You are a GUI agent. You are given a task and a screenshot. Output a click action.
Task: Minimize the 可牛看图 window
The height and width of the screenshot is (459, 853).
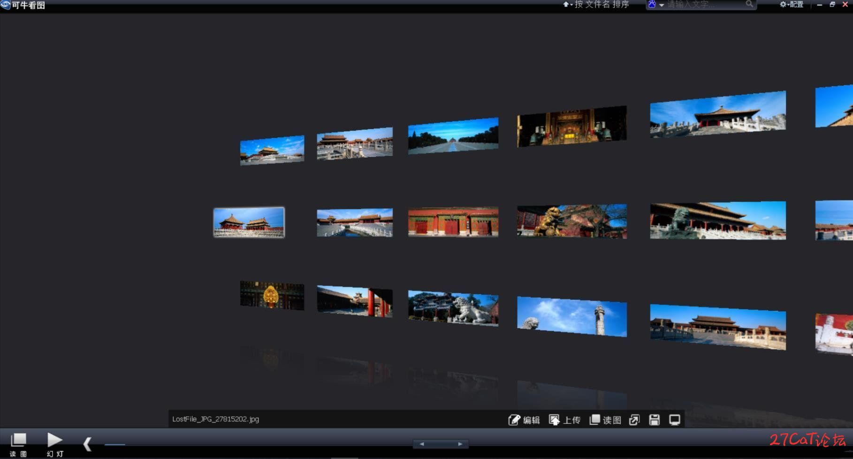pos(820,5)
